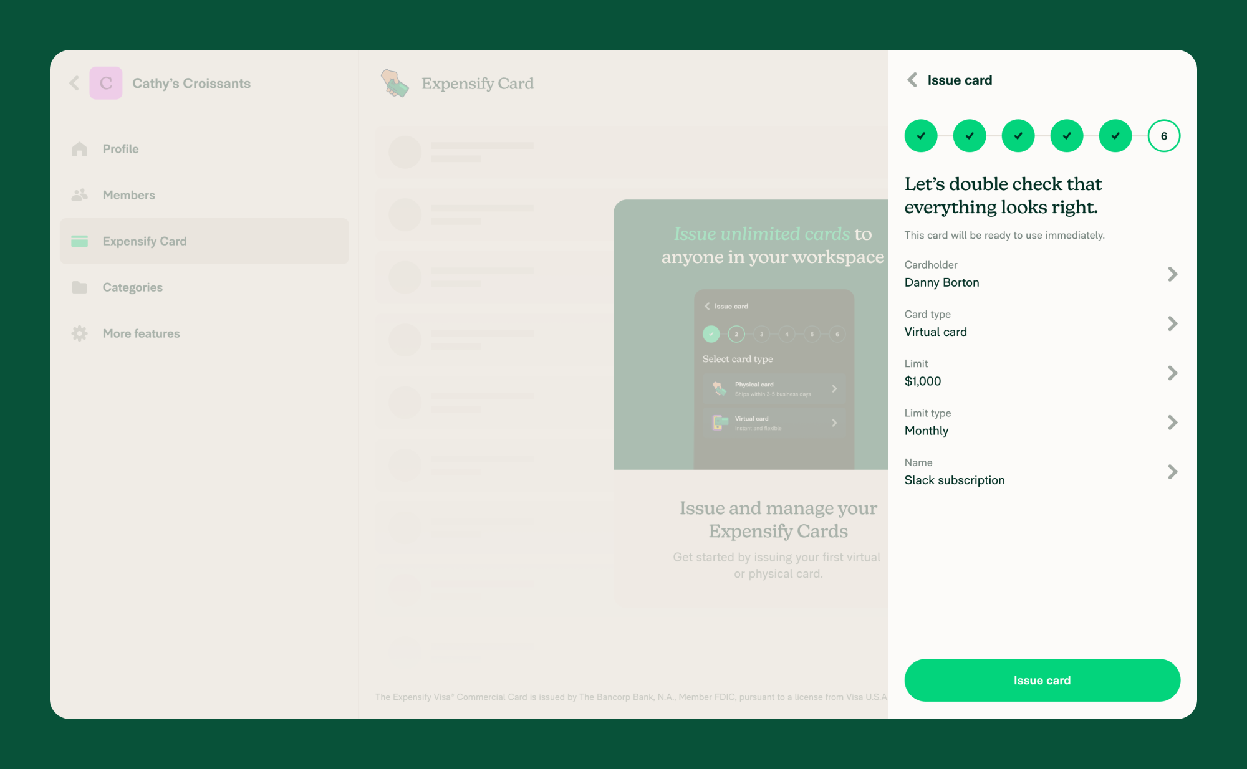Expand the Cardholder field for Danny Borton

coord(1174,274)
